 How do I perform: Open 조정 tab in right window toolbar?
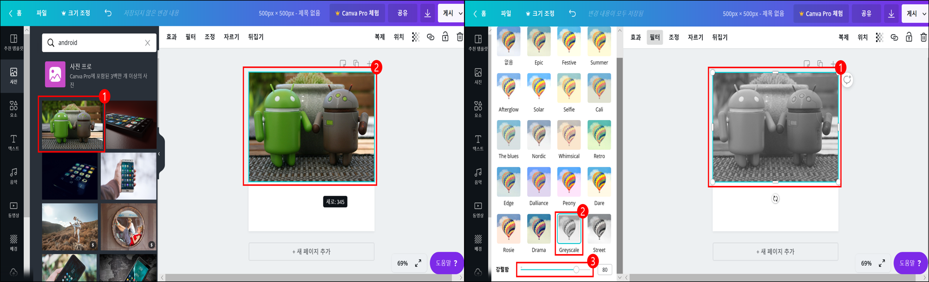click(x=674, y=38)
